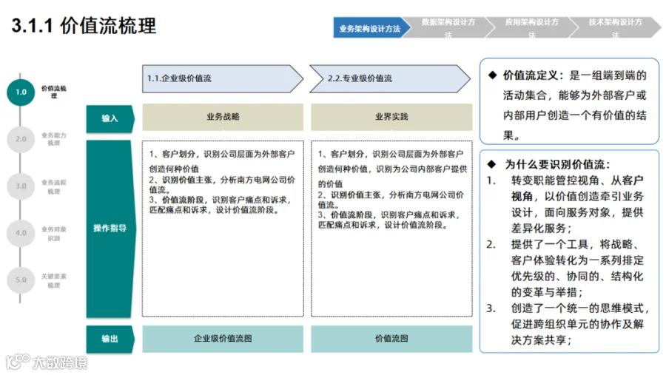Open the 数据架构设计方法 chevron tab

pyautogui.click(x=448, y=27)
